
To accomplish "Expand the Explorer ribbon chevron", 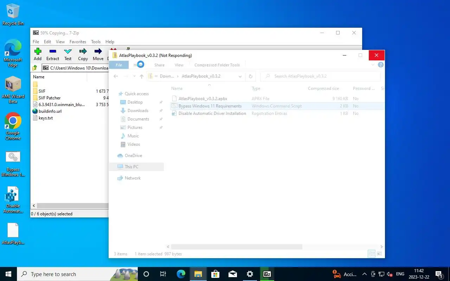I will [x=373, y=65].
